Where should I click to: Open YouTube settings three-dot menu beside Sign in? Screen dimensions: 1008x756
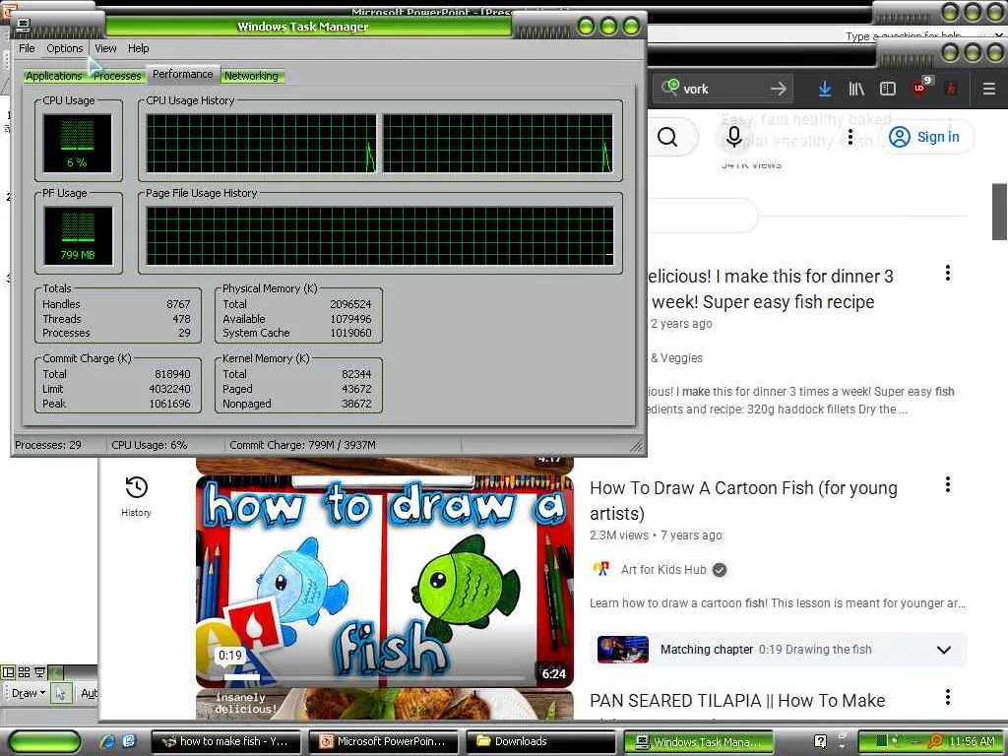[850, 137]
